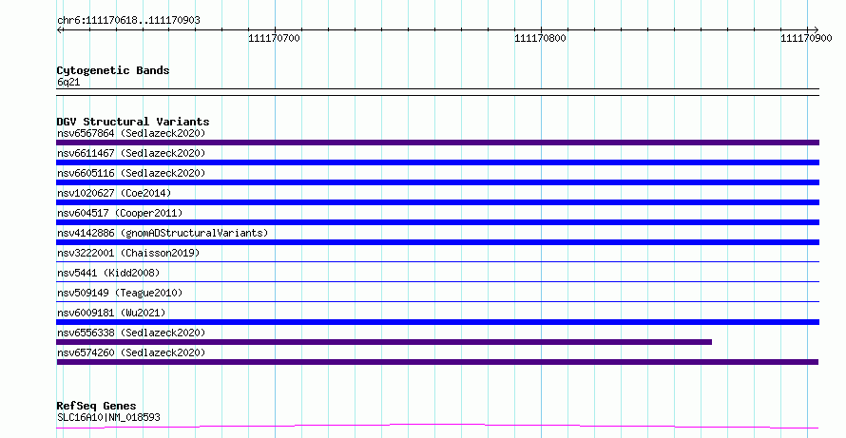Click the magenta SLC16A10 gene line
The image size is (846, 438).
437,427
